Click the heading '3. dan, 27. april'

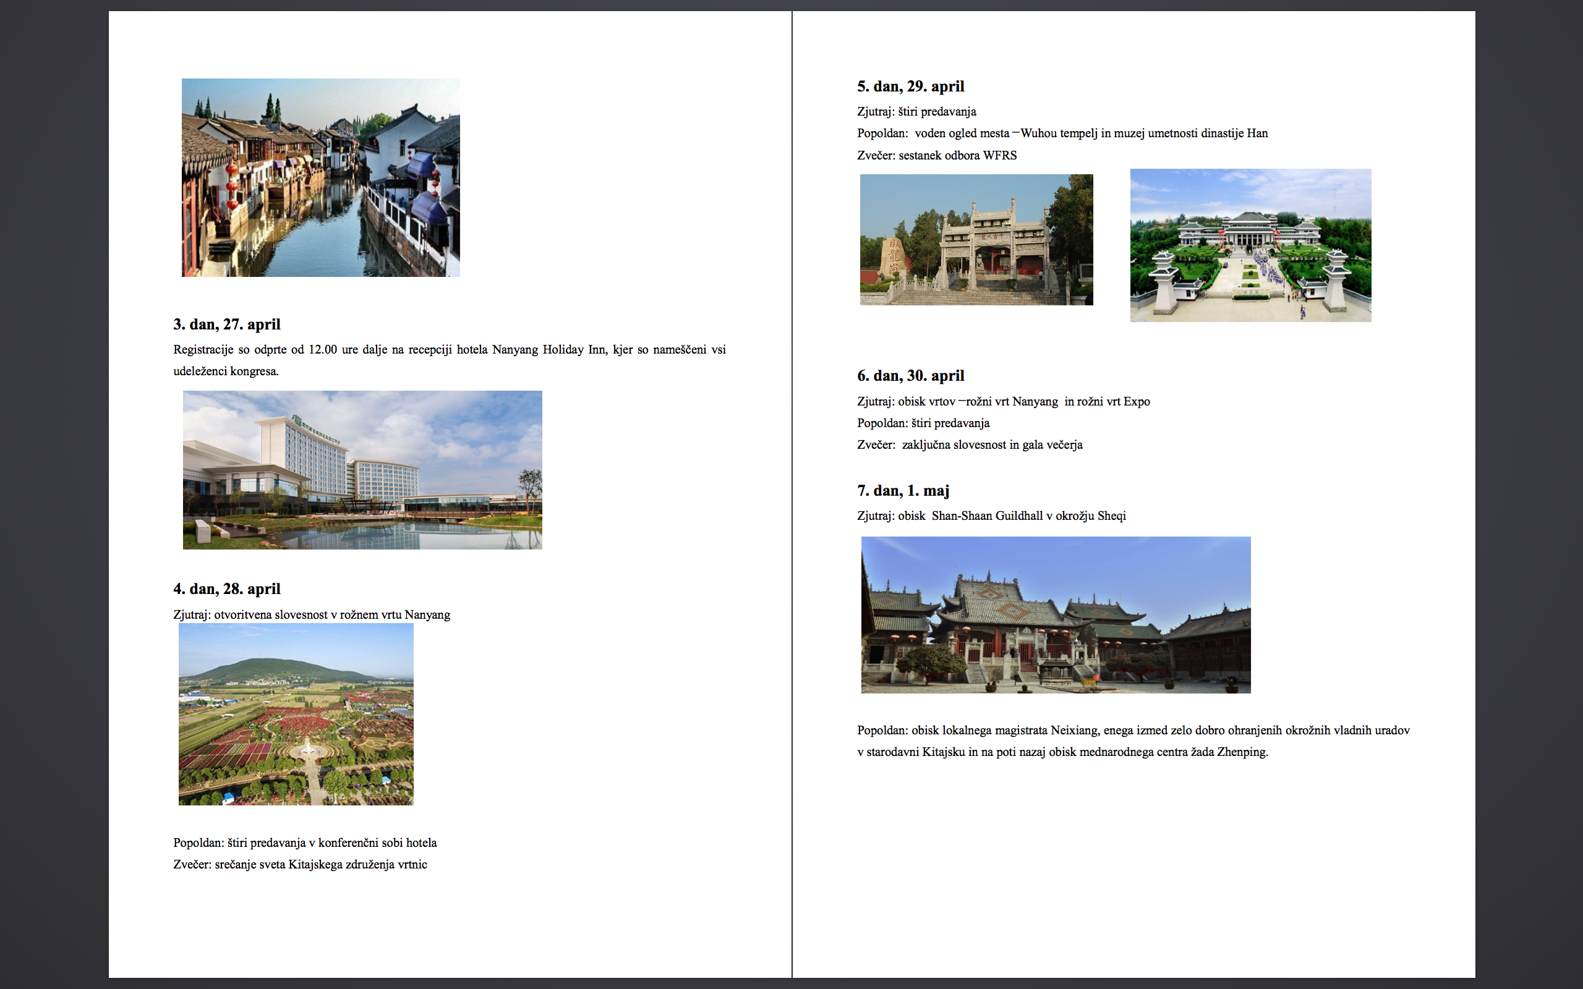pyautogui.click(x=226, y=325)
